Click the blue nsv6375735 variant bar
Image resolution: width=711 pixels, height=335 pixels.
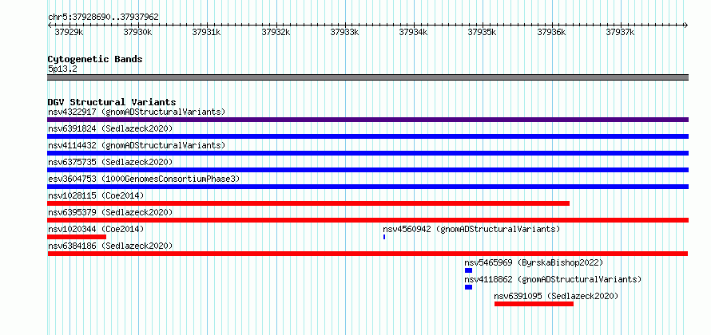pos(367,170)
